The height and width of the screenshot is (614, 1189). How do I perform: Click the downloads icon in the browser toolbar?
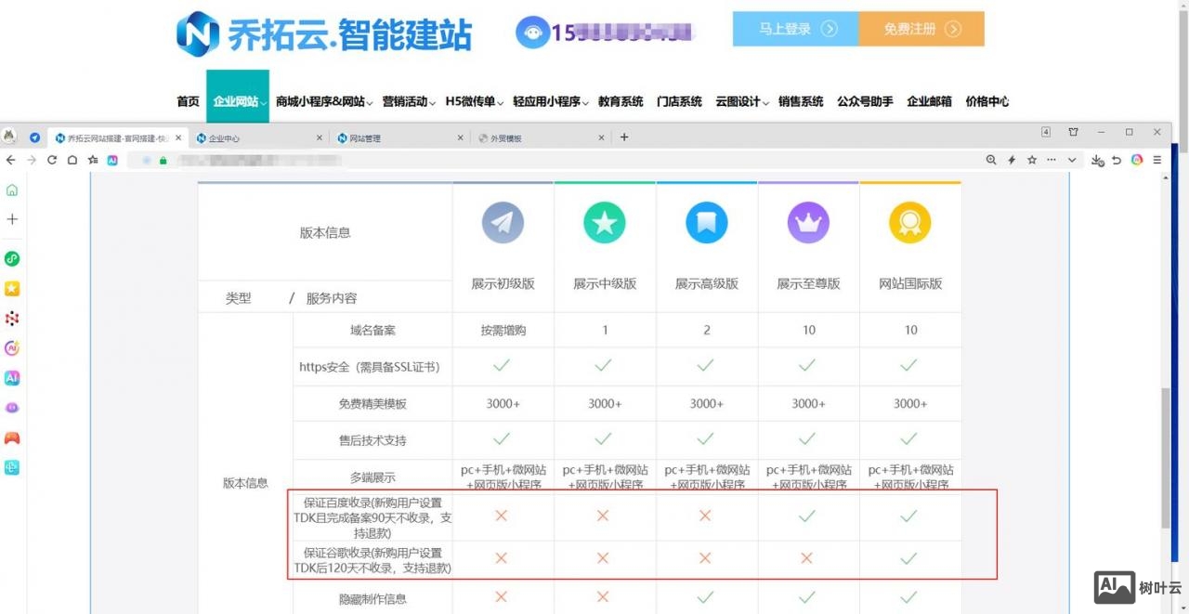(1099, 159)
